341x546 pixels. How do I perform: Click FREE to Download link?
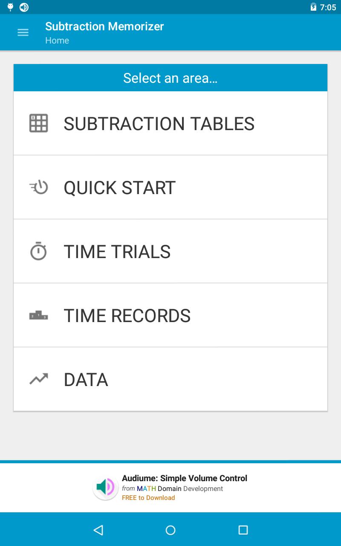click(148, 498)
